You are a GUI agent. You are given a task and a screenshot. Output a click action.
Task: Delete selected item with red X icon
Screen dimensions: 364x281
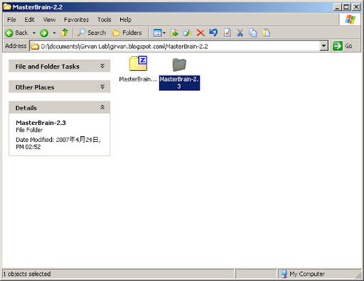pyautogui.click(x=200, y=33)
